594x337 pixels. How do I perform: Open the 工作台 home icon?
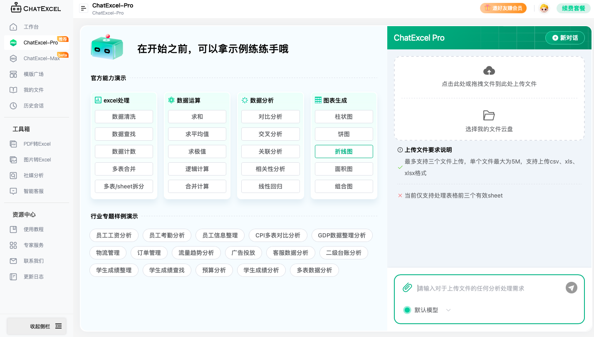(14, 27)
